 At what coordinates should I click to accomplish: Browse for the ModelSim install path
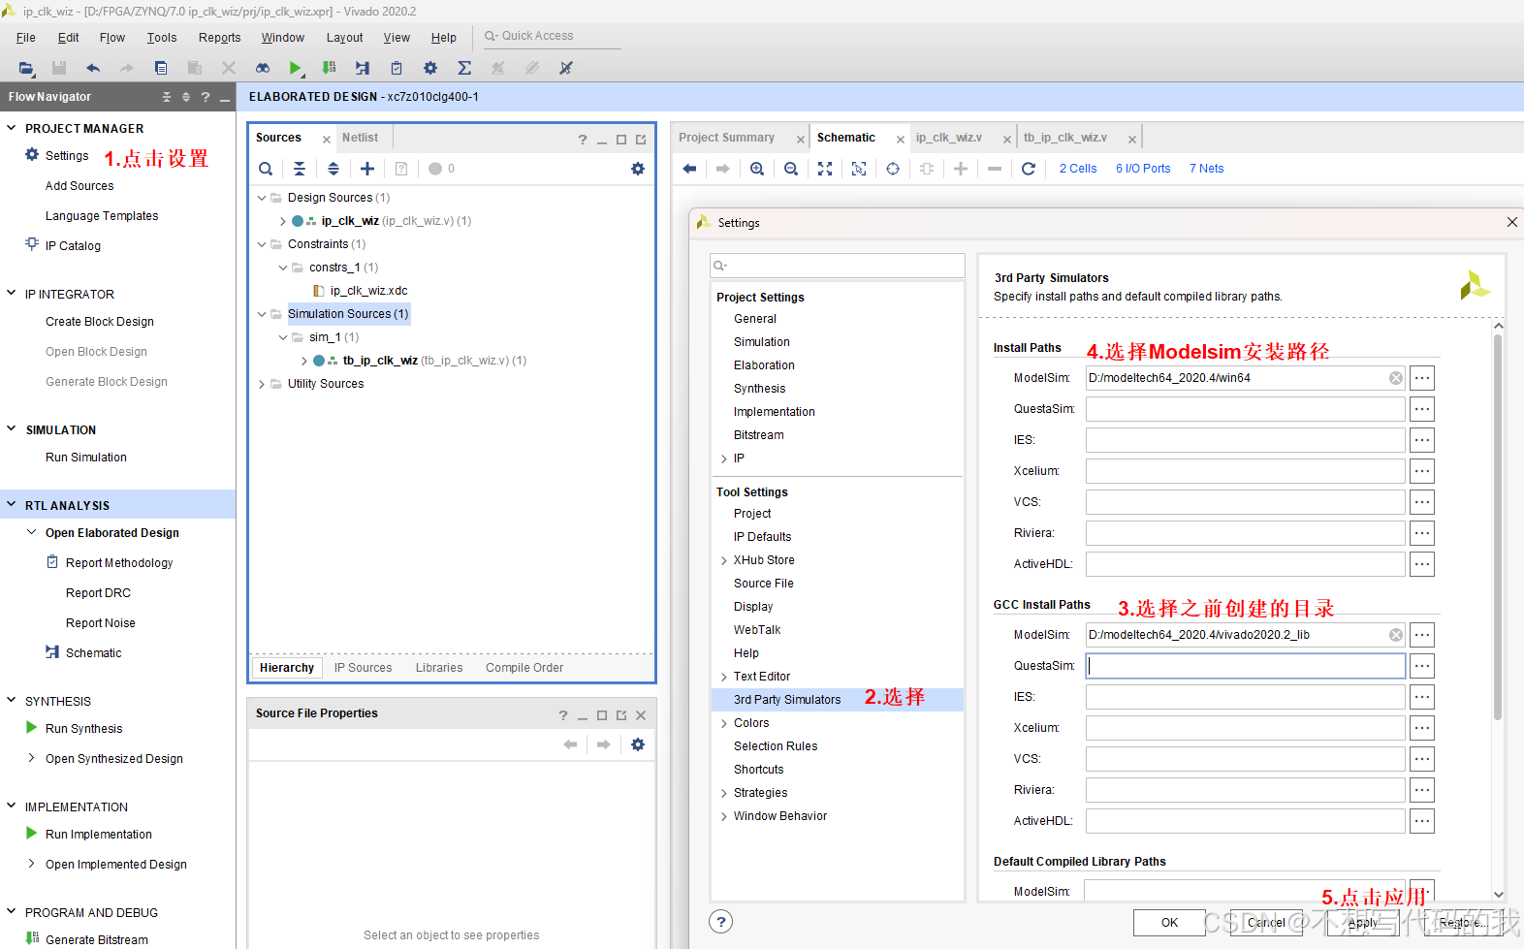(1422, 378)
